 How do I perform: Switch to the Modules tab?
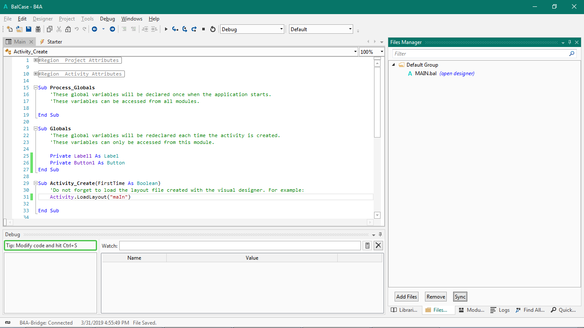(x=471, y=310)
